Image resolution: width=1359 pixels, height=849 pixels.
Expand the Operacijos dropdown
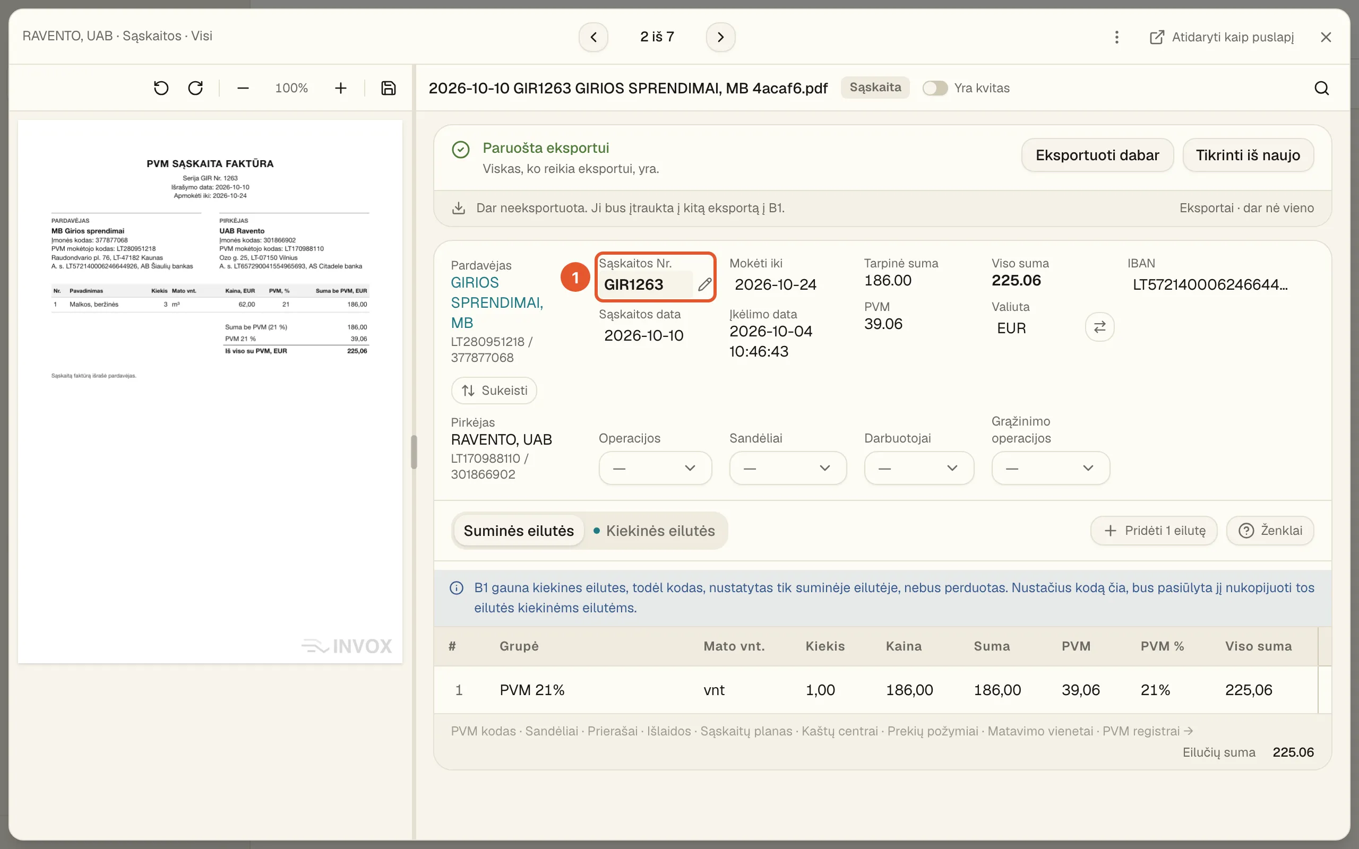click(655, 467)
